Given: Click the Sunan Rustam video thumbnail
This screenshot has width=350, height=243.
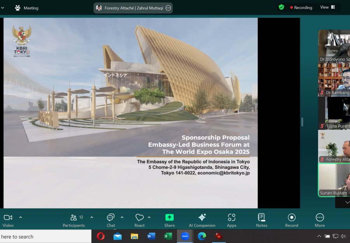Looking at the screenshot, I should 334,180.
